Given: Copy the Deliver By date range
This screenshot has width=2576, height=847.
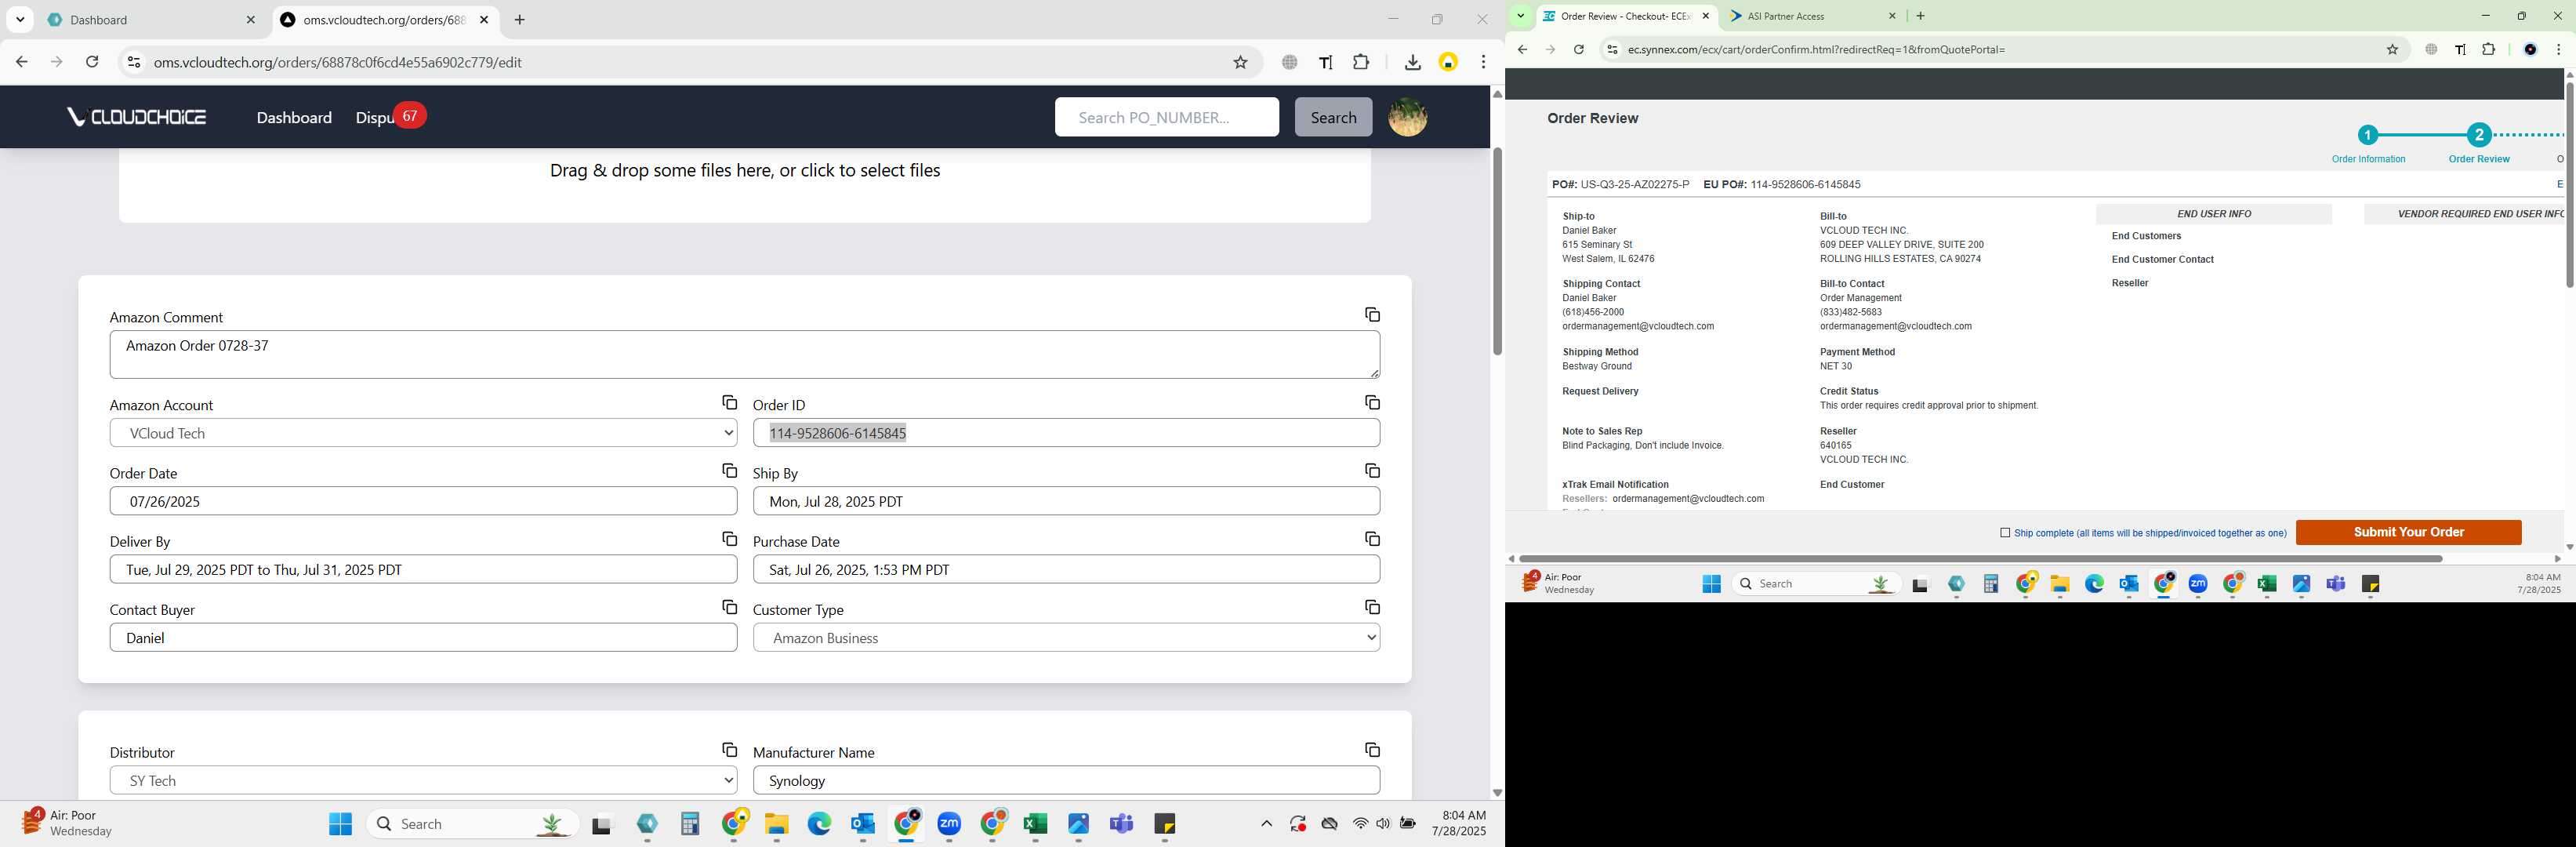Looking at the screenshot, I should [729, 539].
